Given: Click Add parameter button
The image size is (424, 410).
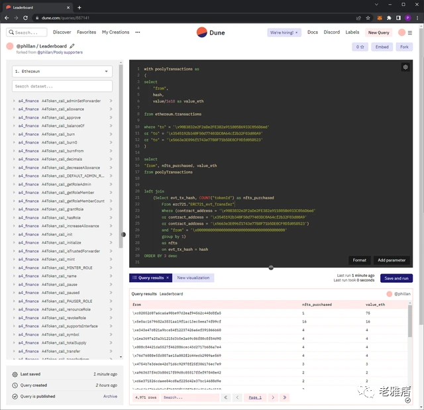Looking at the screenshot, I should click(x=392, y=260).
